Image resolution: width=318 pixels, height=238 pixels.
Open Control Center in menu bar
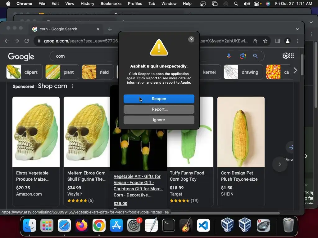pyautogui.click(x=257, y=4)
